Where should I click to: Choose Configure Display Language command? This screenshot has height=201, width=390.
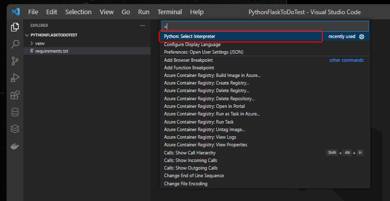(x=265, y=45)
